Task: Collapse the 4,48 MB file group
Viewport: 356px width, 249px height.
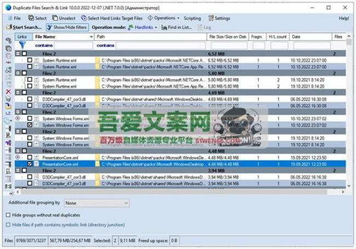Action: tap(18, 151)
